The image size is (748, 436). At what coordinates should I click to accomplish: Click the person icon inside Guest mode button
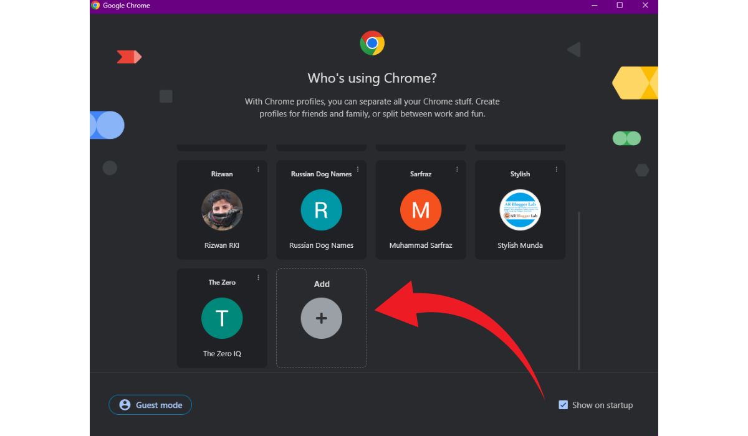[125, 405]
